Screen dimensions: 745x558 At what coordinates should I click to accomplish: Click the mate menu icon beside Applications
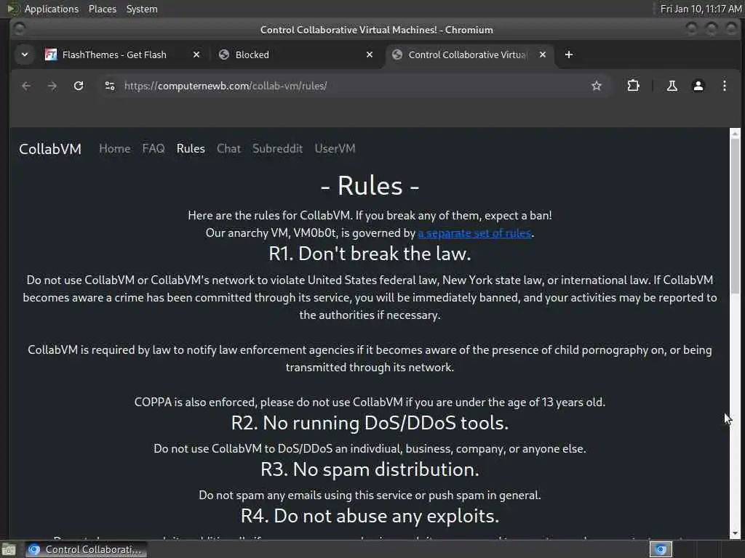13,9
